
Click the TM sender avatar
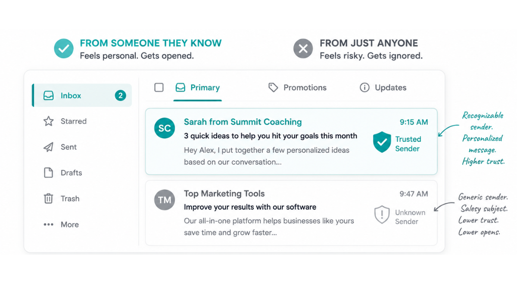point(165,200)
